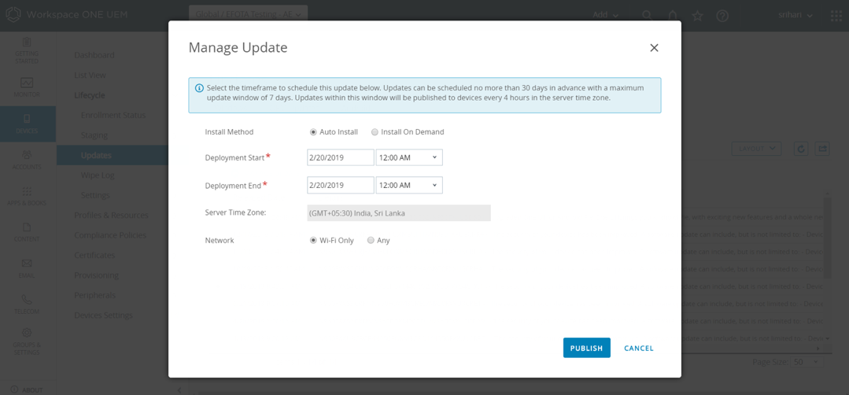Click the search magnifier icon
Image resolution: width=849 pixels, height=395 pixels.
pyautogui.click(x=647, y=16)
